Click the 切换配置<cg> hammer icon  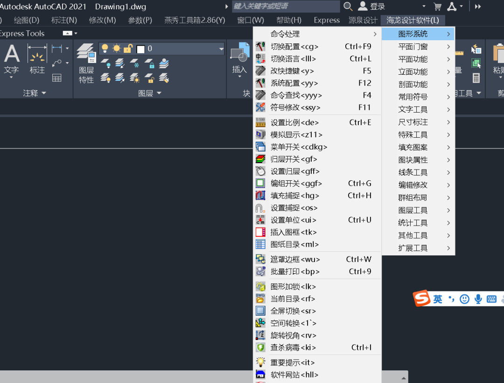260,47
